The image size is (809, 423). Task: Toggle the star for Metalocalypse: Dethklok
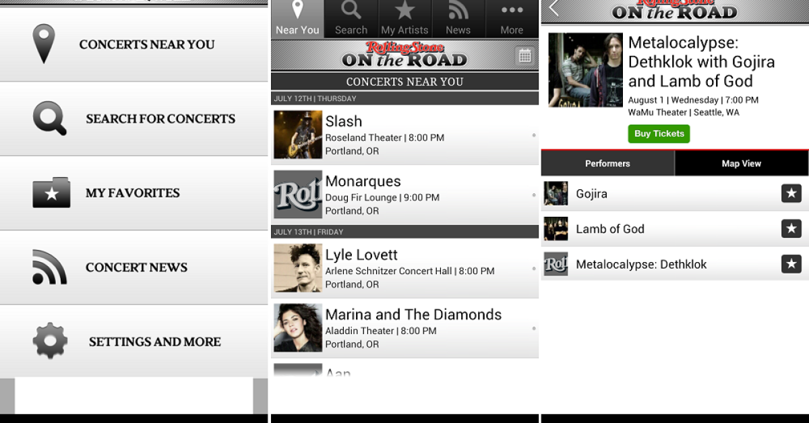point(791,264)
